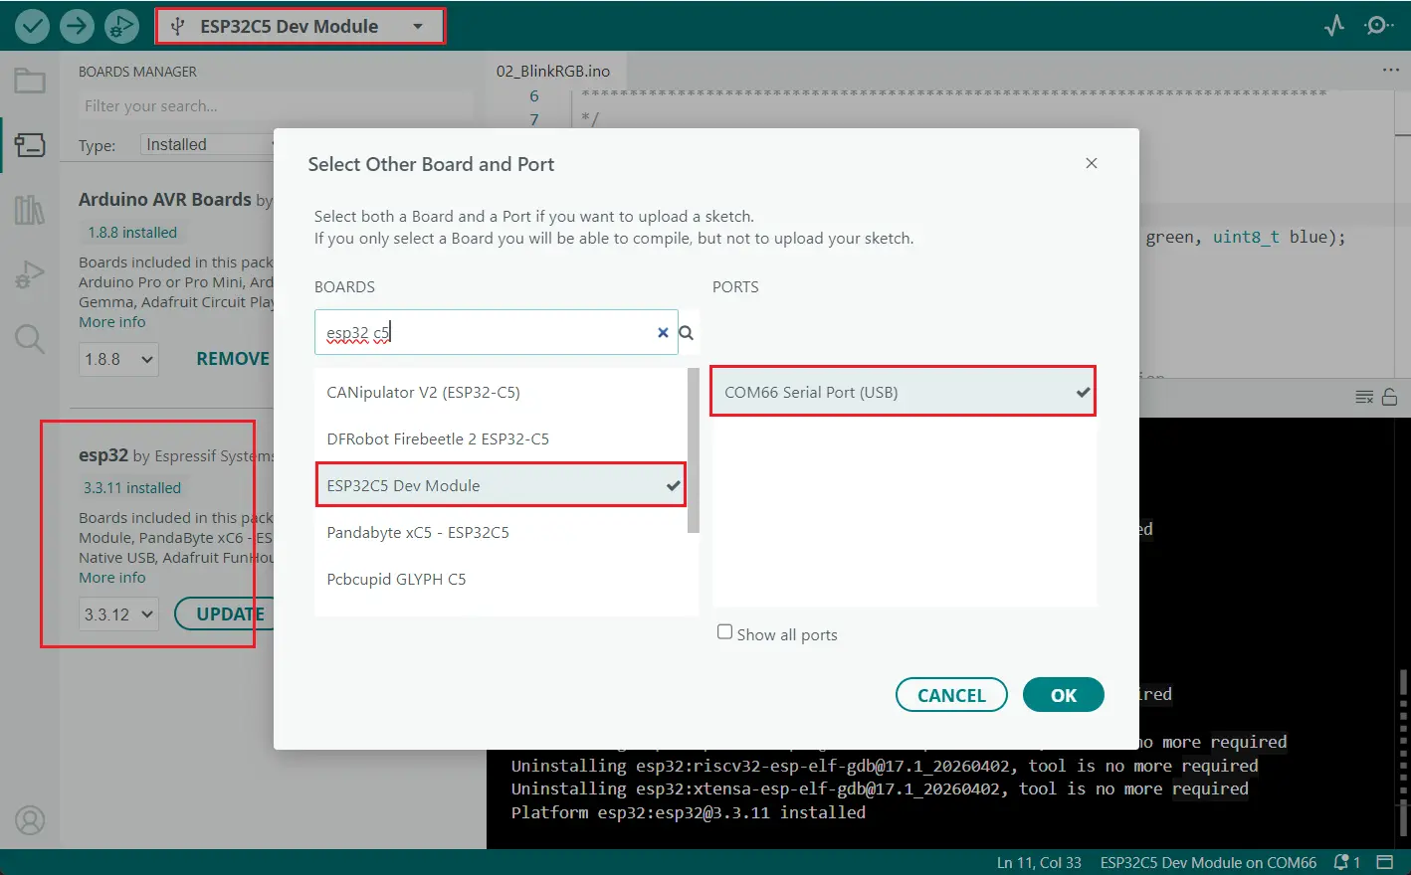Enable the Show all ports checkbox
The image size is (1411, 875).
[725, 632]
